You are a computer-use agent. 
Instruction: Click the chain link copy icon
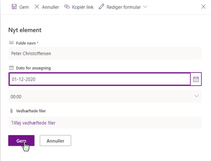(67, 7)
